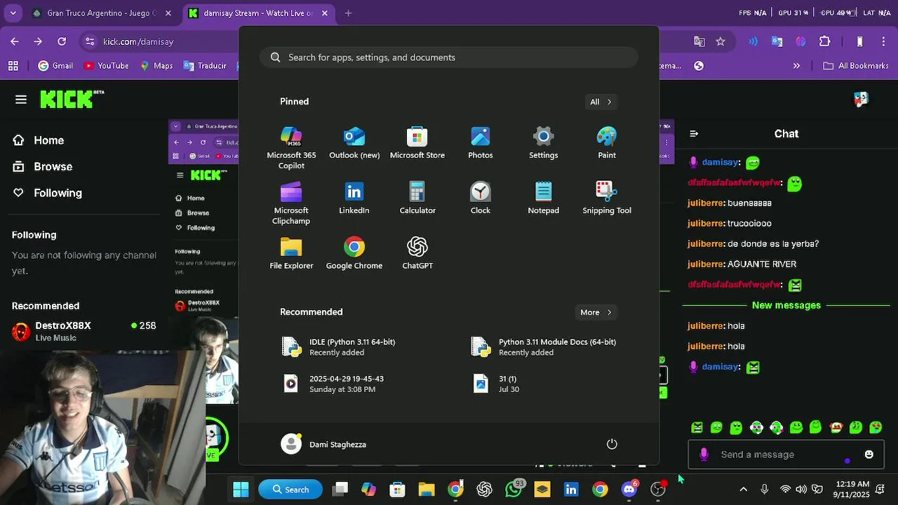
Task: Open Dami Staghezza account menu
Action: 323,444
